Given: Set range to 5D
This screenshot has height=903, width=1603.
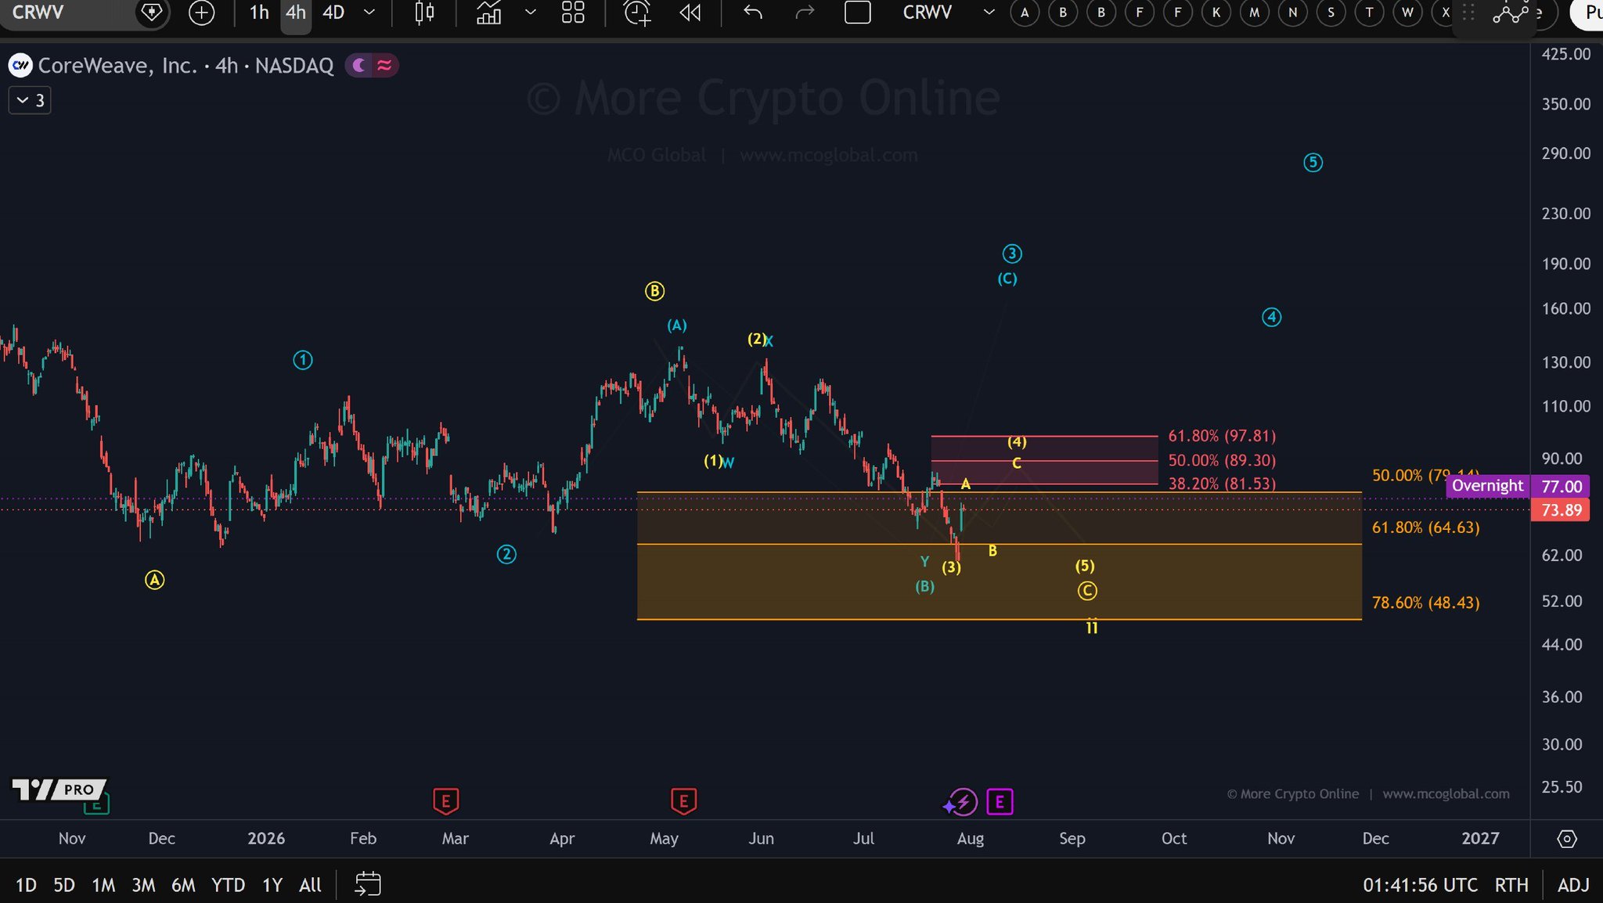Looking at the screenshot, I should point(64,885).
